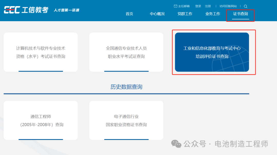277x155 pixels.
Task: Click the 人才是第一资源 slogan text
Action: tap(66, 10)
